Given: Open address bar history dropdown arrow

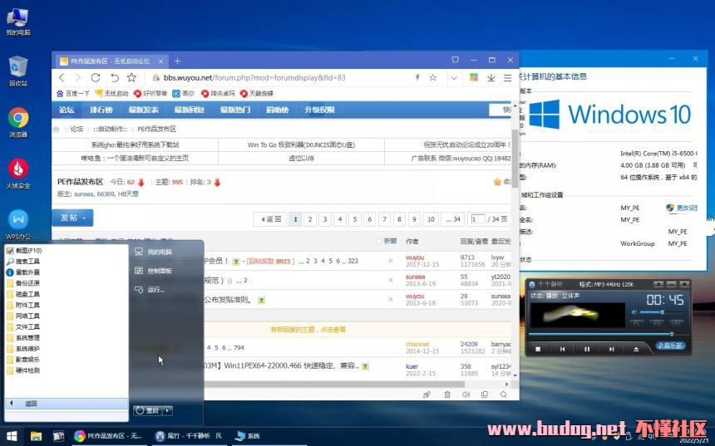Looking at the screenshot, I should pos(454,78).
